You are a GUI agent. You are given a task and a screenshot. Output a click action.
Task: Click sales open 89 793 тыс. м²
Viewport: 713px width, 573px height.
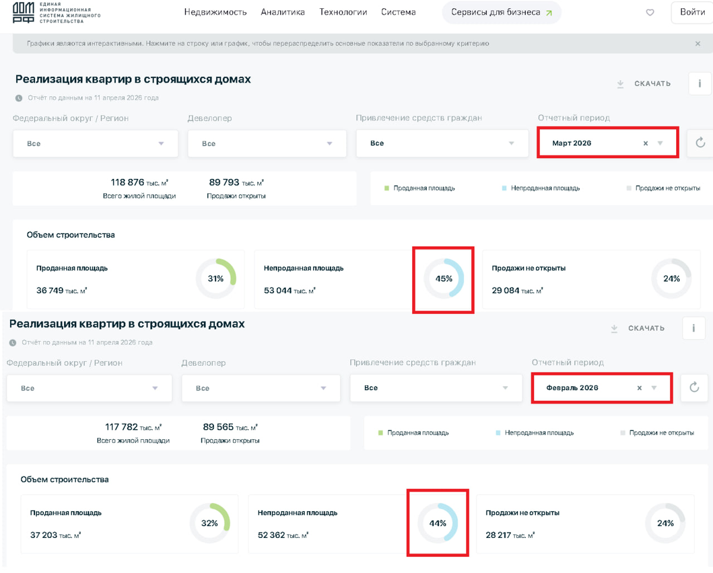236,182
